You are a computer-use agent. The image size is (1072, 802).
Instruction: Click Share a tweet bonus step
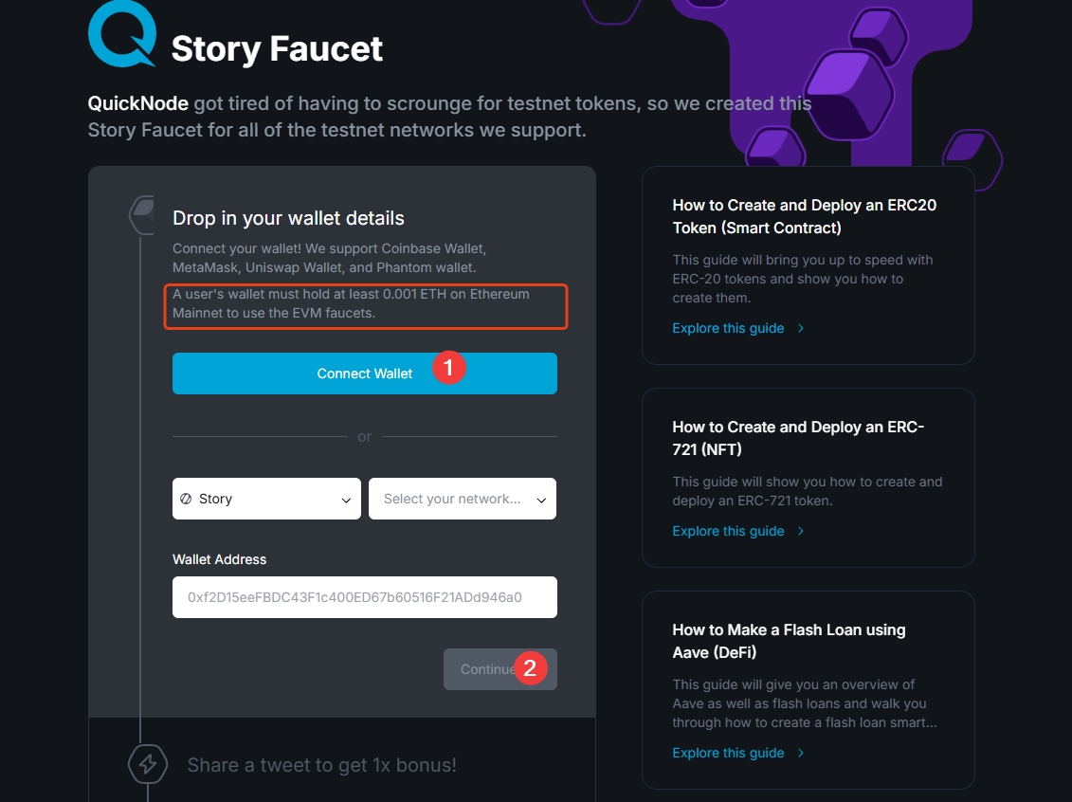(321, 765)
